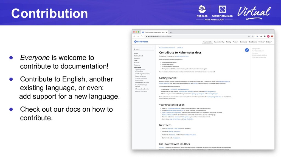Click opening a pull request link

(198, 94)
